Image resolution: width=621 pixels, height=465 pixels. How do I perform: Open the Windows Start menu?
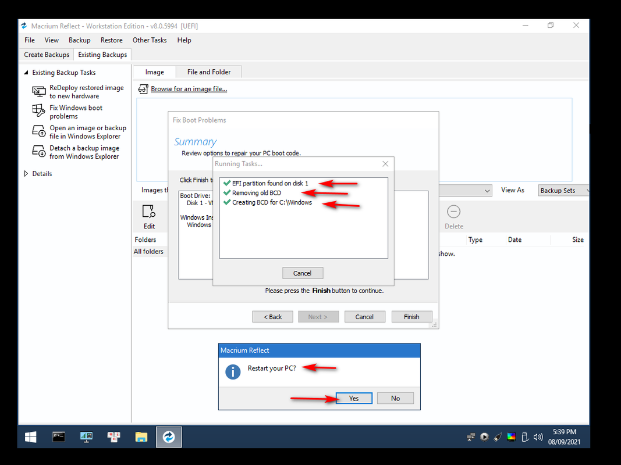click(30, 437)
